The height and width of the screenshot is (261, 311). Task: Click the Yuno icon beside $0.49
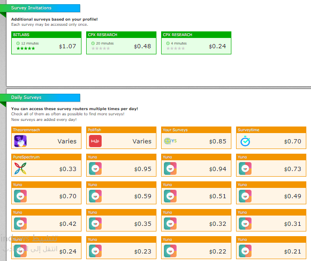(245, 196)
